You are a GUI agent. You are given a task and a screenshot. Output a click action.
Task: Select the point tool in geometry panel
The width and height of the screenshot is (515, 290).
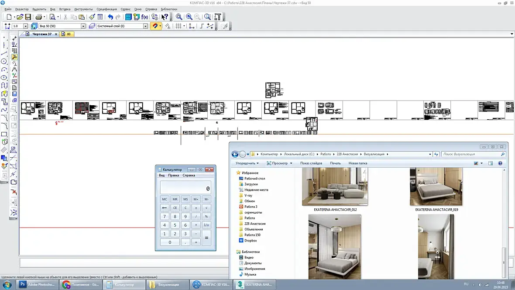pos(4,37)
